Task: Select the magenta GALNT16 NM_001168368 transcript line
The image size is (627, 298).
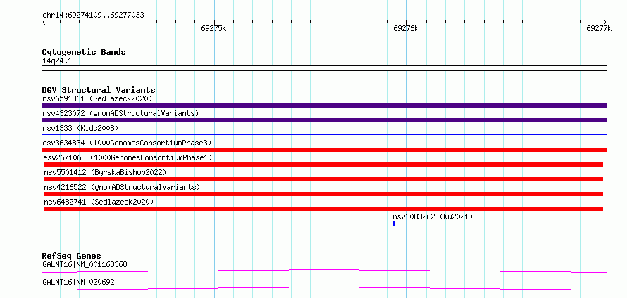Action: tap(324, 271)
